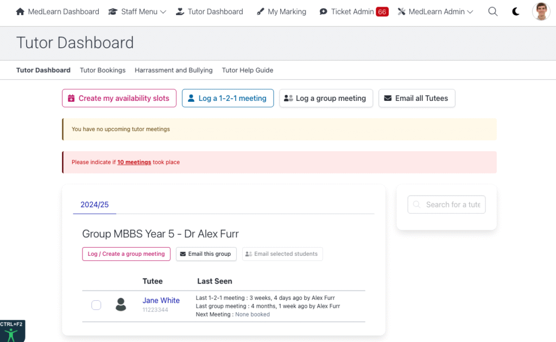
Task: Click the tools icon beside MedLearn Admin
Action: click(401, 12)
